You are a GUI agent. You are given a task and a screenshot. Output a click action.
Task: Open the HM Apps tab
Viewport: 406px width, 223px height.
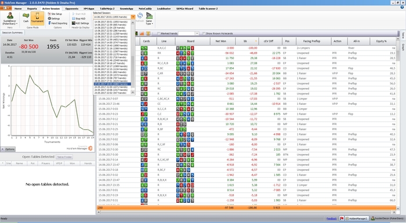click(x=89, y=9)
